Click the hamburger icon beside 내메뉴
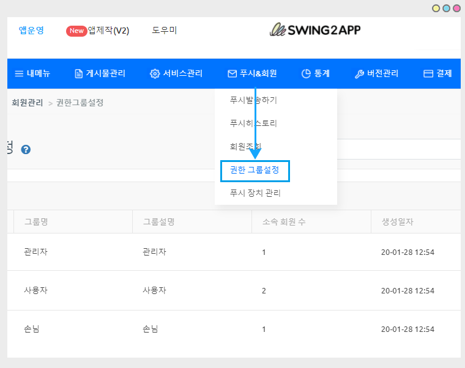 pos(19,74)
